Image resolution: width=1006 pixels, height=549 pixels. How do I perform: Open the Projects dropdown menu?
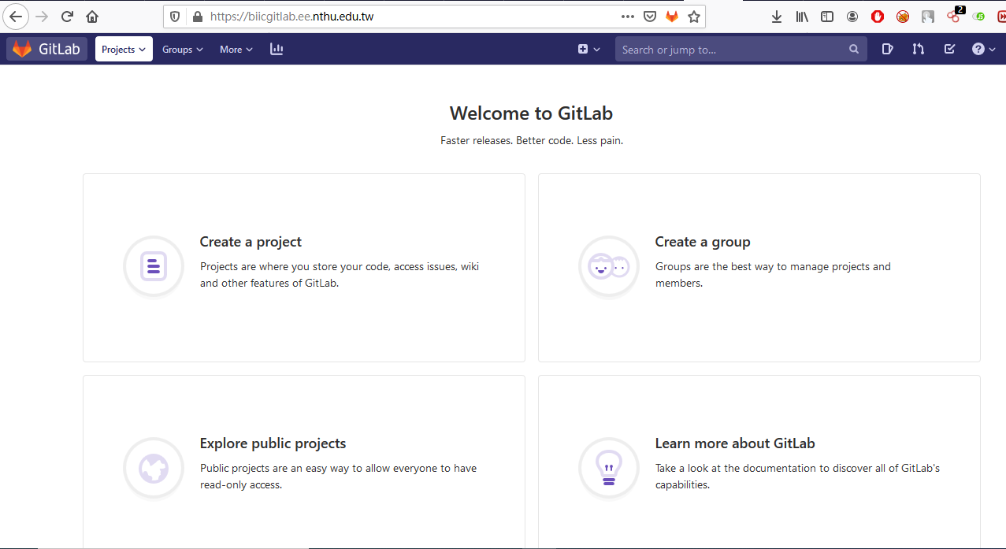[124, 49]
